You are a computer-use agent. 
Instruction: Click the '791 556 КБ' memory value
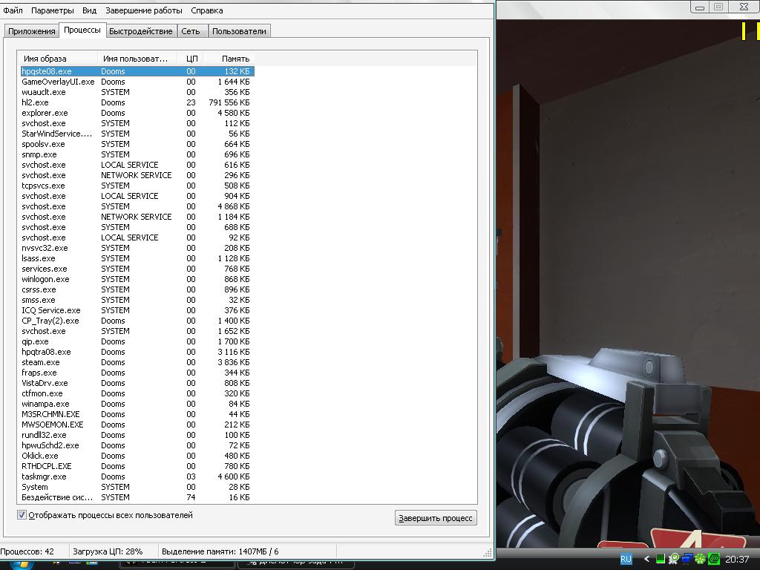pos(229,102)
